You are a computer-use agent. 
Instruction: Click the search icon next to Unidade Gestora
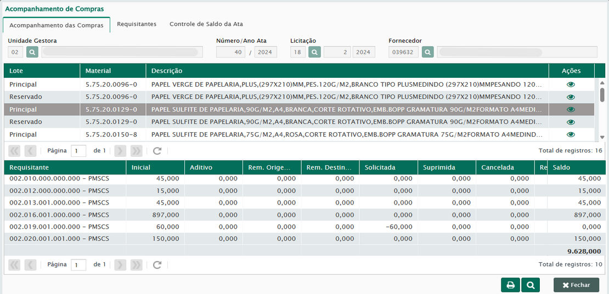pos(32,52)
